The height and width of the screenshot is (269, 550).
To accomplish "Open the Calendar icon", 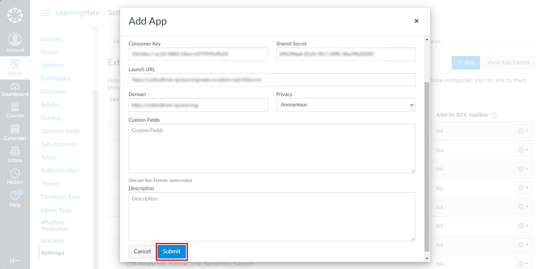I will (15, 129).
